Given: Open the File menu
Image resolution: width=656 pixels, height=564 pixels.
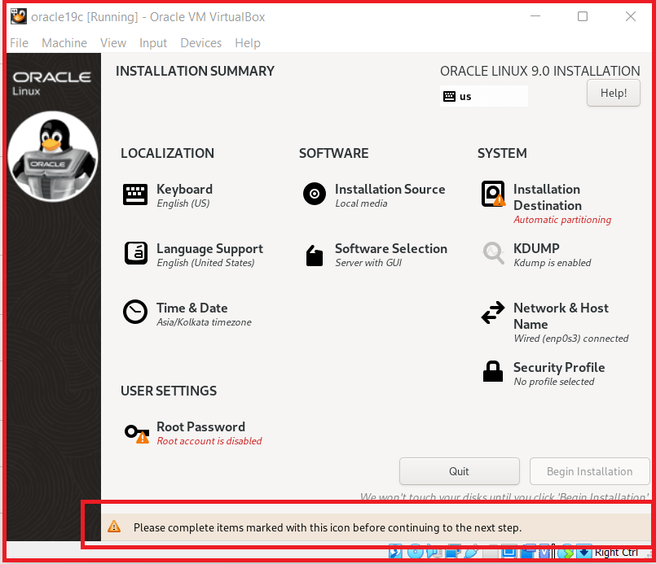Looking at the screenshot, I should [19, 43].
